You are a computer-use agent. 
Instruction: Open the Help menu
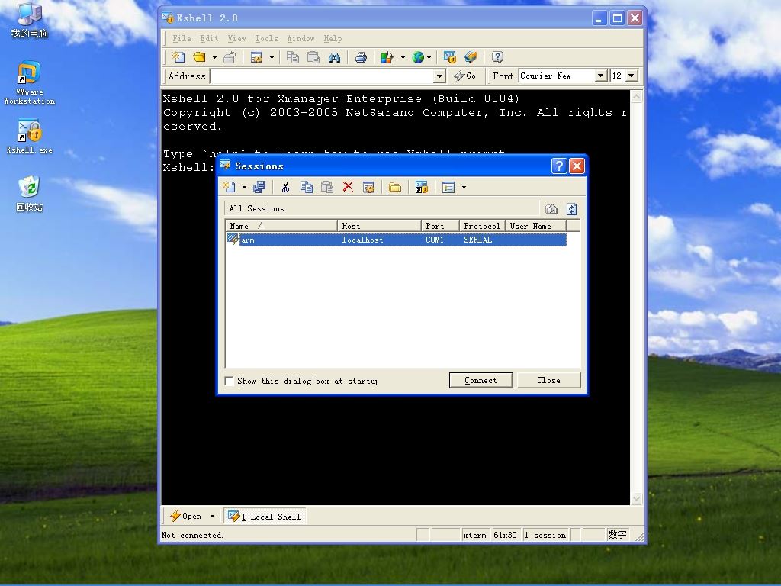333,38
